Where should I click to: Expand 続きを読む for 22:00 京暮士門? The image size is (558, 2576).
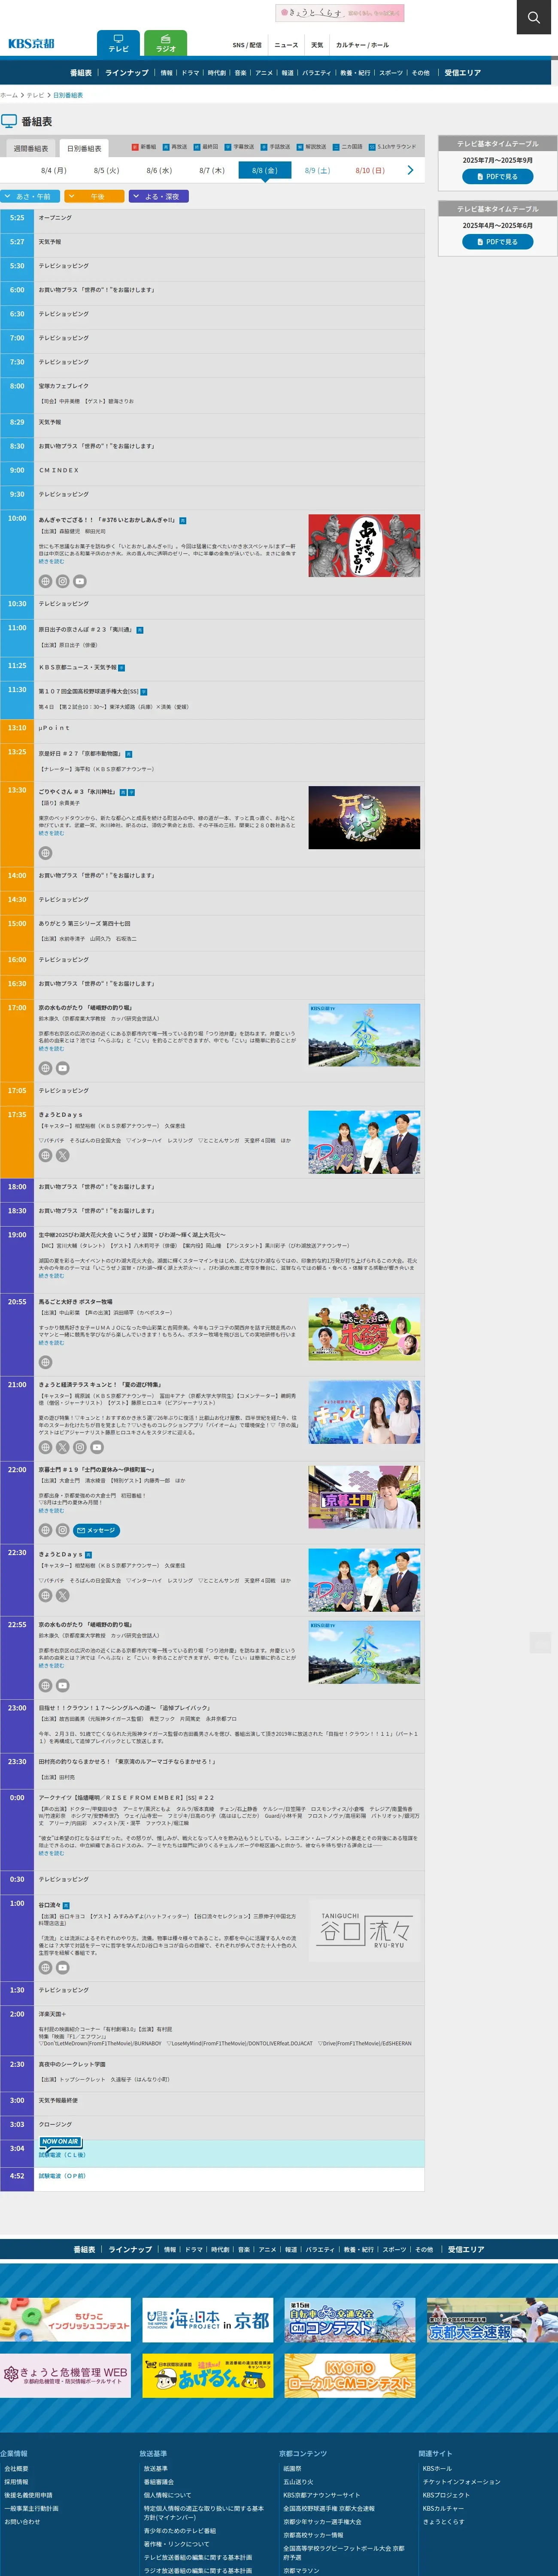coord(51,1511)
